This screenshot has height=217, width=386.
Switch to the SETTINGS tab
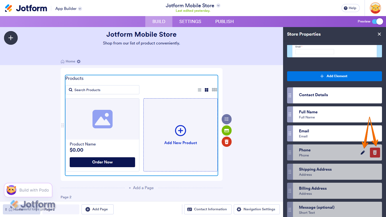pyautogui.click(x=190, y=21)
